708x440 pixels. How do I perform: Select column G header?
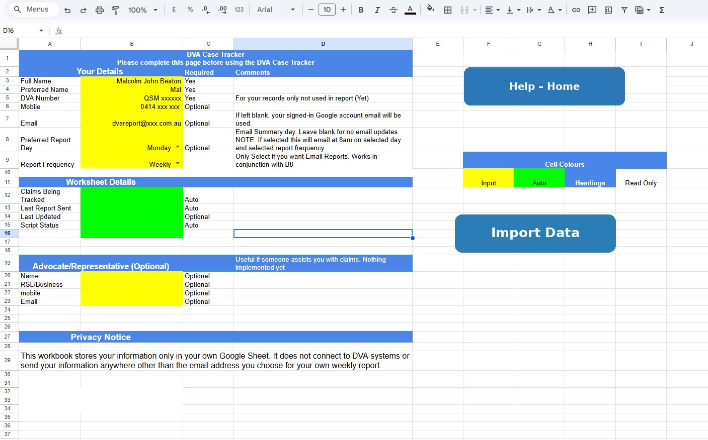tap(539, 44)
